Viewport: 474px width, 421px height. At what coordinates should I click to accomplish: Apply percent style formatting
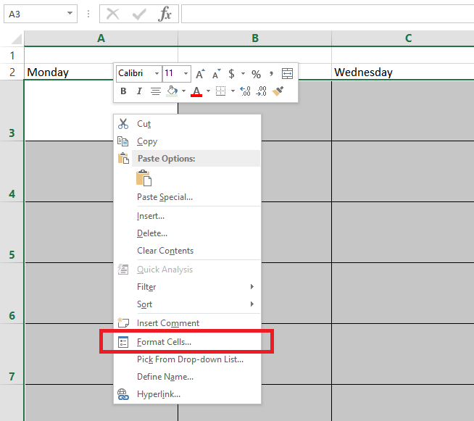tap(256, 74)
